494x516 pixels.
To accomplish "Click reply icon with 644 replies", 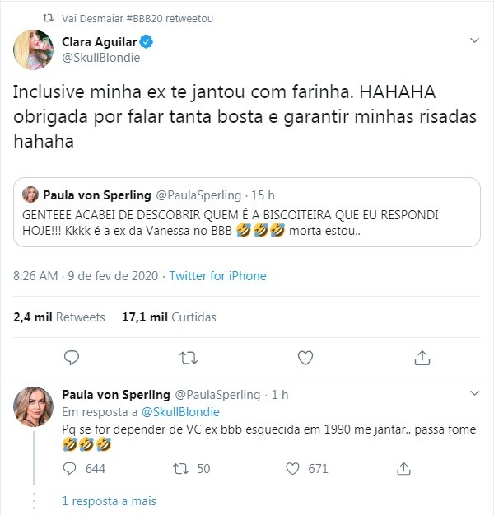I will [x=72, y=469].
